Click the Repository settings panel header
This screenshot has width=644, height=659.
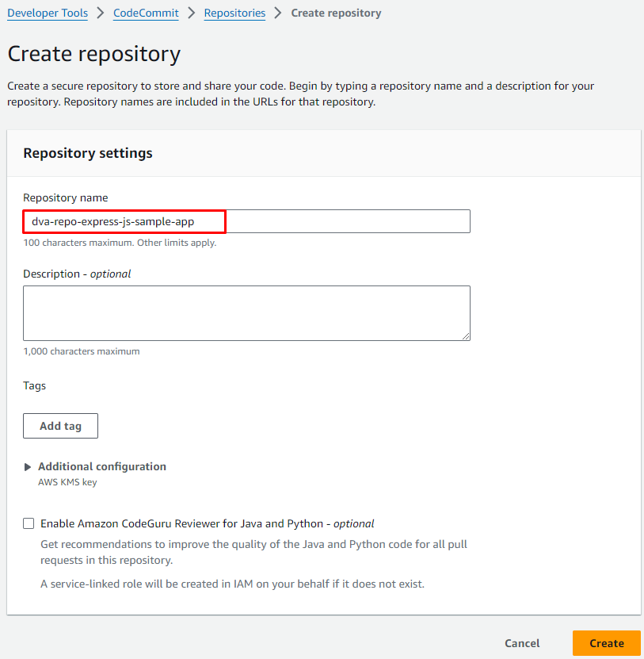coord(88,153)
